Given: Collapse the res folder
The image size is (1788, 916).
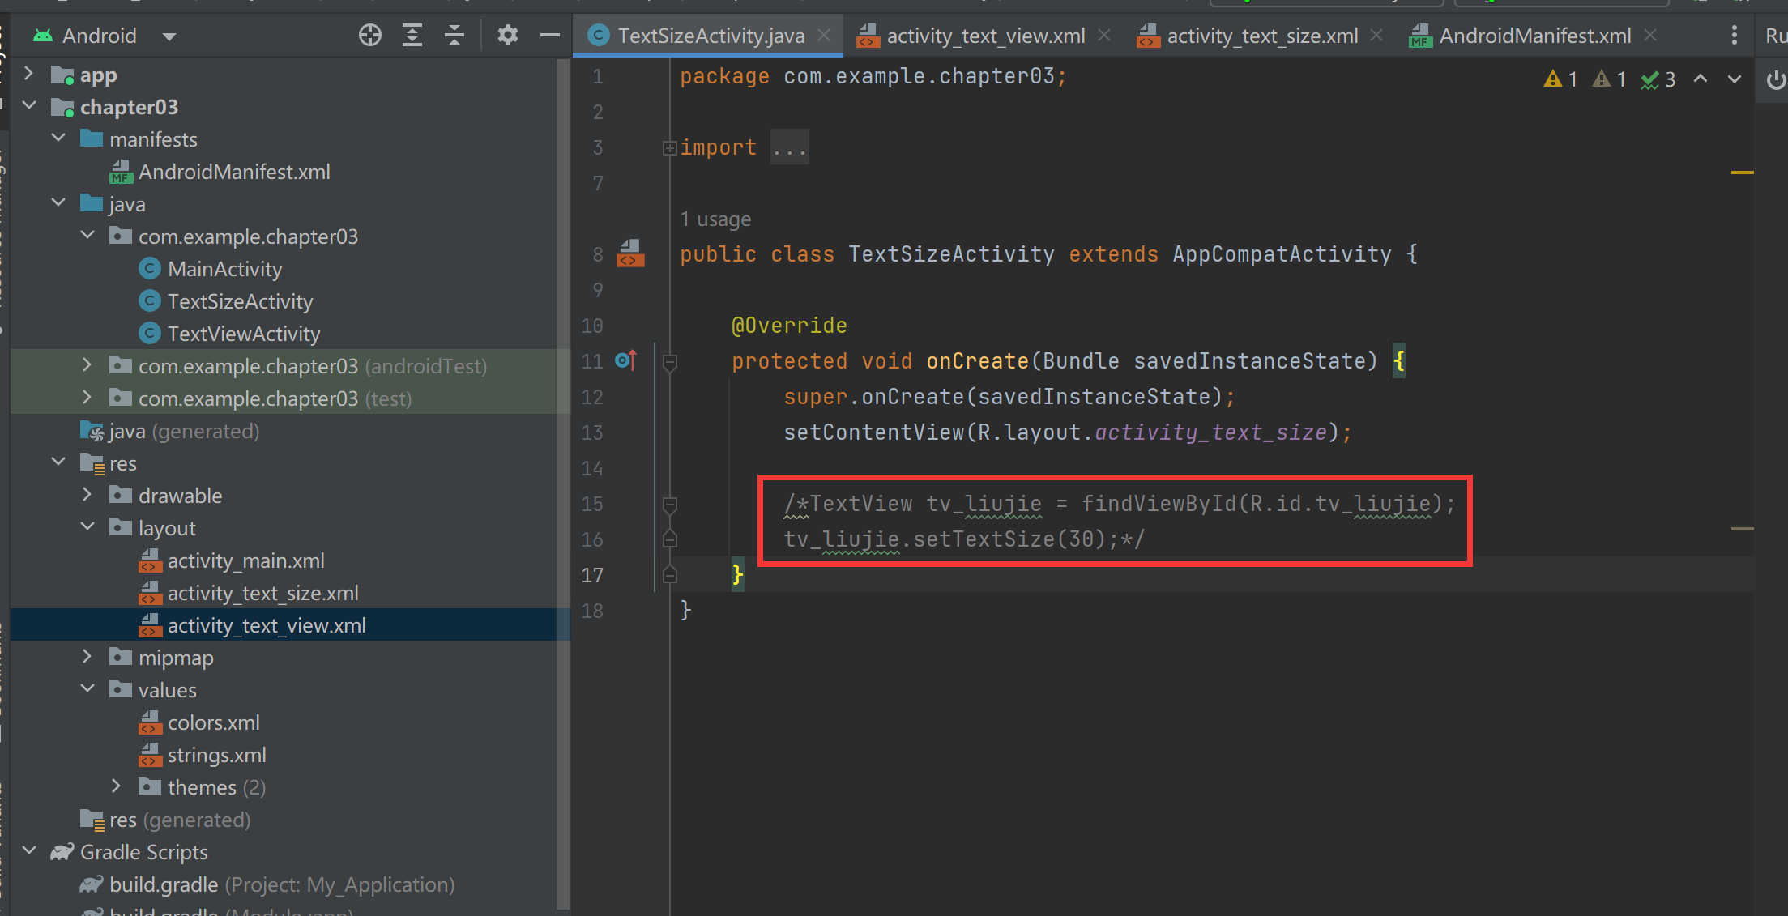Looking at the screenshot, I should click(x=58, y=462).
